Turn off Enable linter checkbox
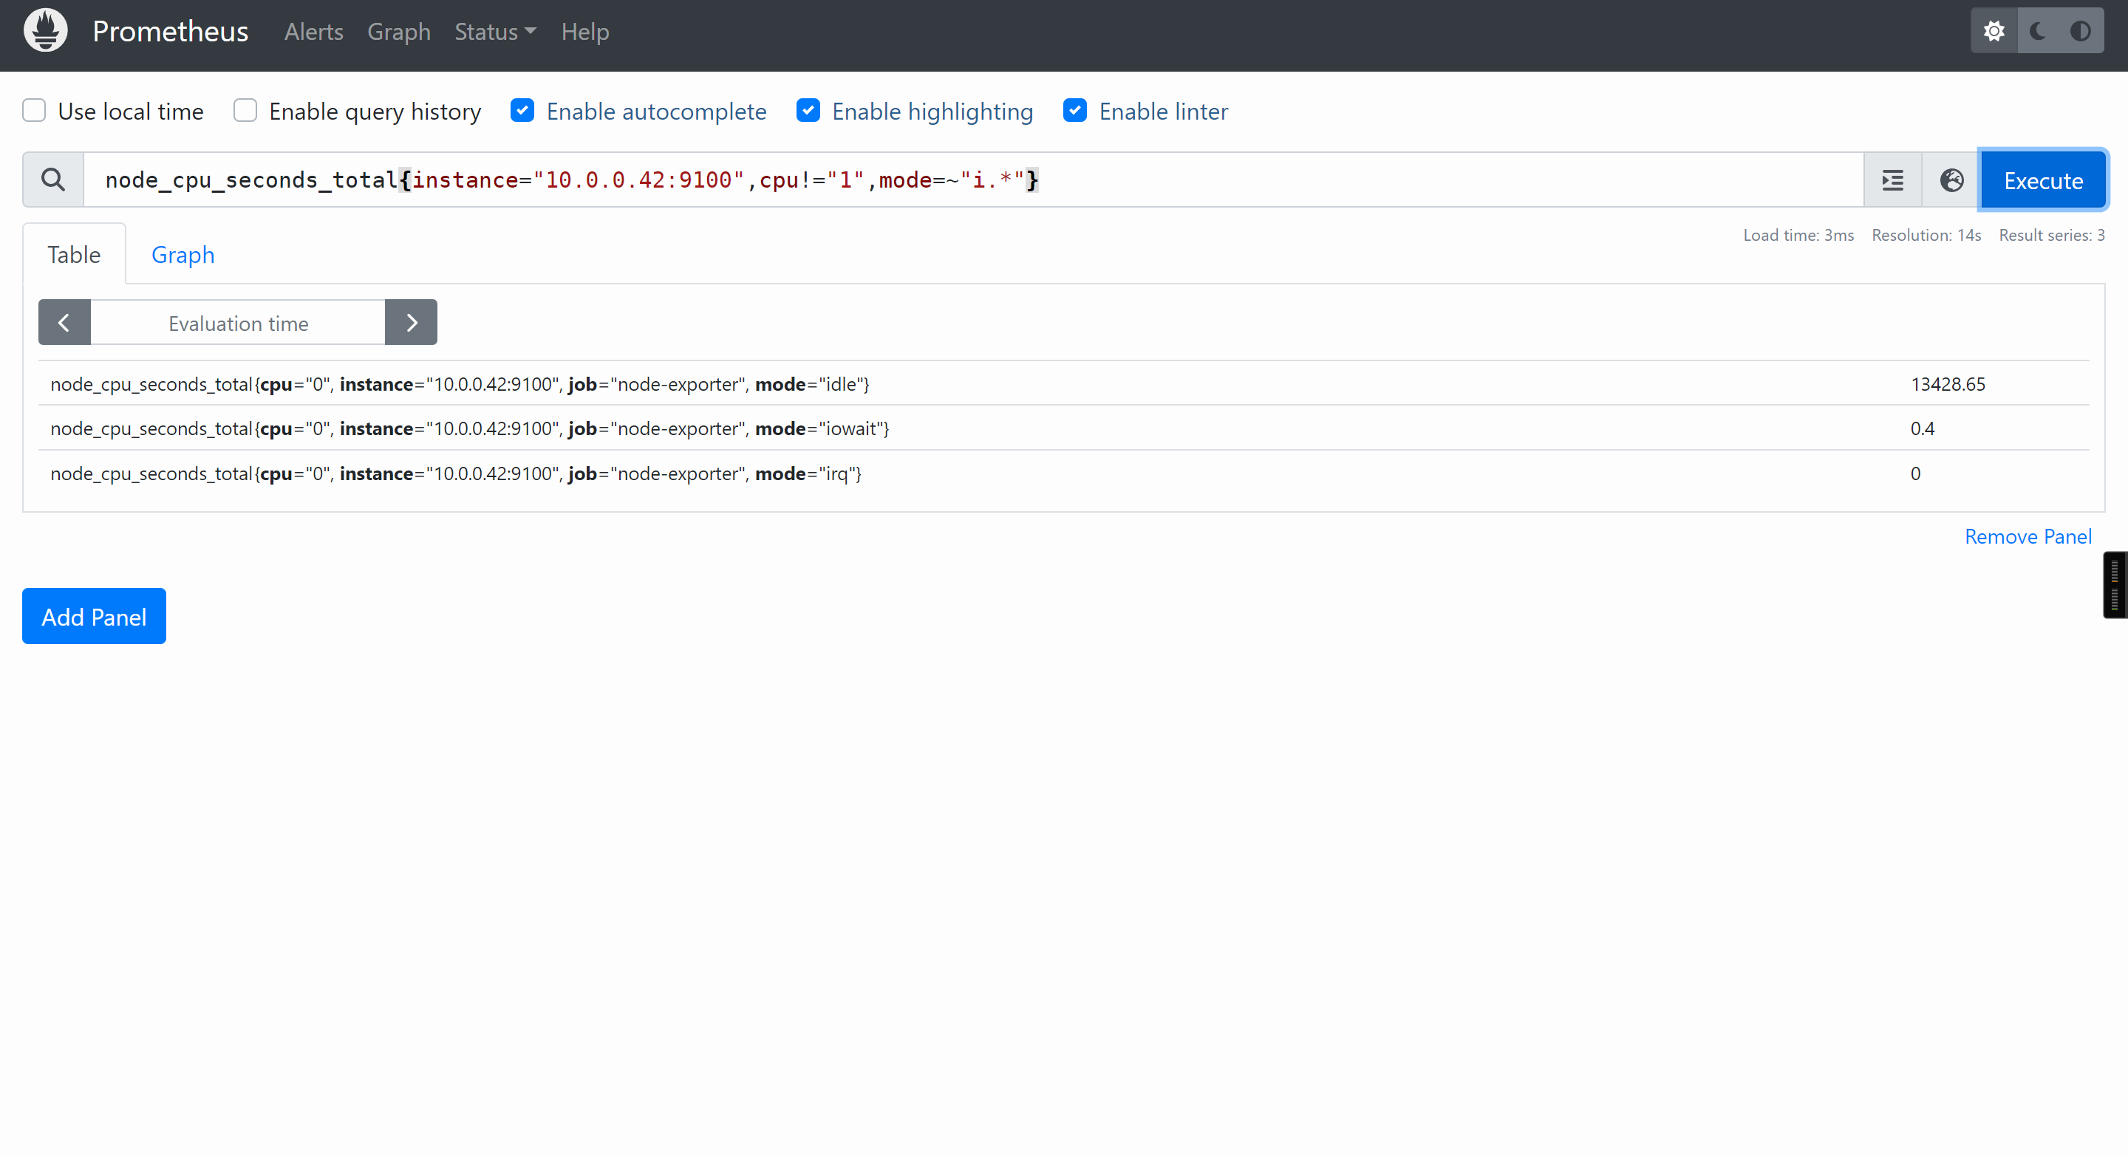Viewport: 2128px width, 1156px height. [x=1075, y=111]
